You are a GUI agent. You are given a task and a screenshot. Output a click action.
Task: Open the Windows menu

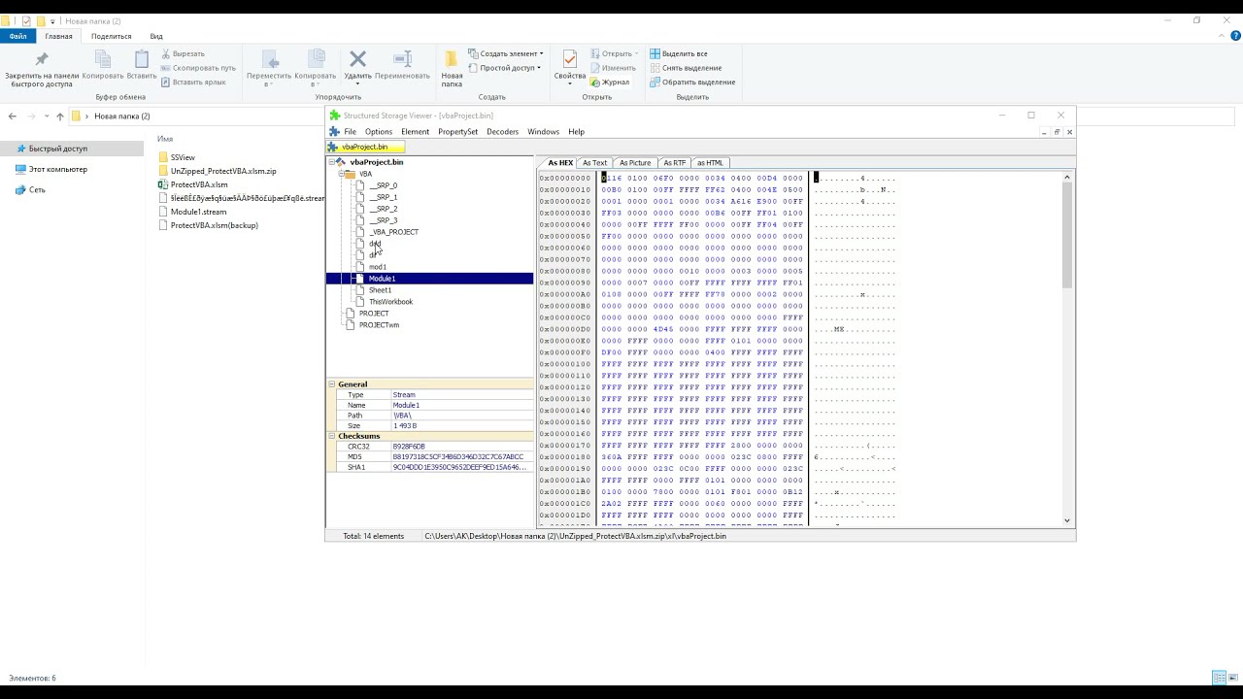[x=543, y=132]
